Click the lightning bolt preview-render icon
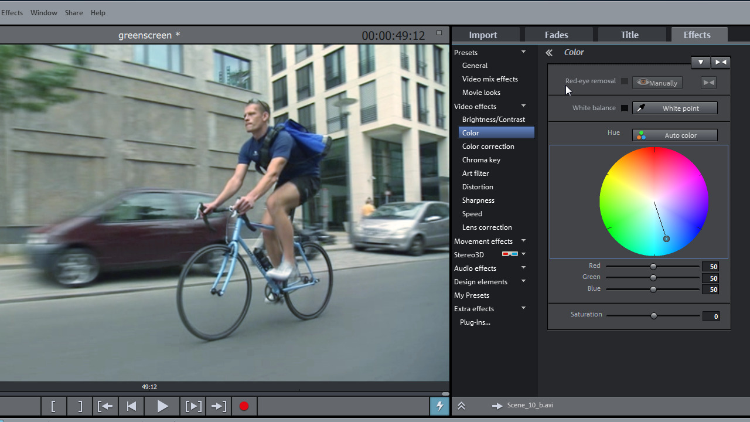 coord(439,406)
